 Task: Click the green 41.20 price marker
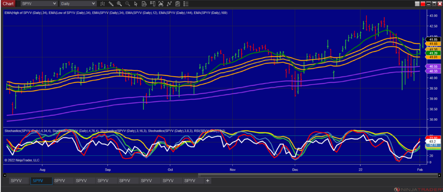tap(433, 53)
